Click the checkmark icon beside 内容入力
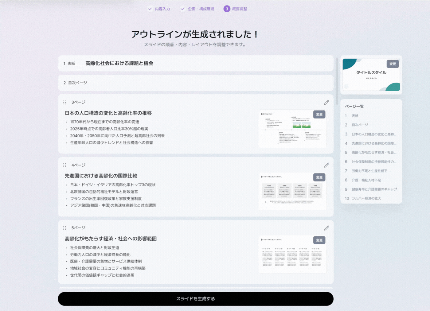Viewport: 430px width, 311px height. point(150,9)
